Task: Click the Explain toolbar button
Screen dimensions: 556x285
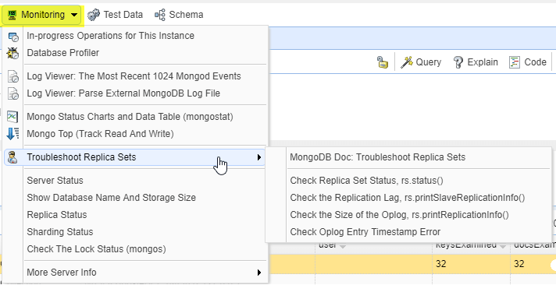Action: [x=476, y=62]
